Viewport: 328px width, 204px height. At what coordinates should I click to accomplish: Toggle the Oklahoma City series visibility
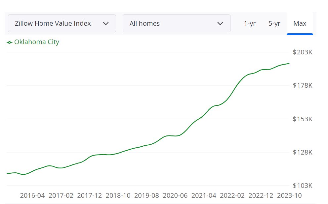tap(33, 42)
